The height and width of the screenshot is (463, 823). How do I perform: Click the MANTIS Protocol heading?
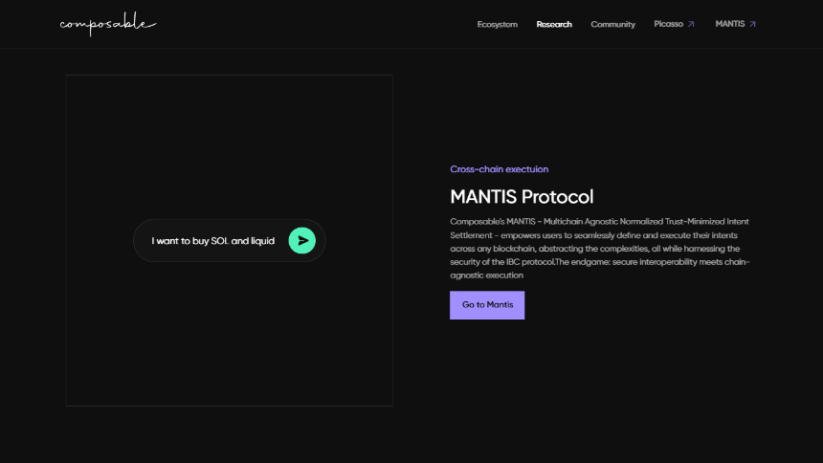[x=522, y=197]
